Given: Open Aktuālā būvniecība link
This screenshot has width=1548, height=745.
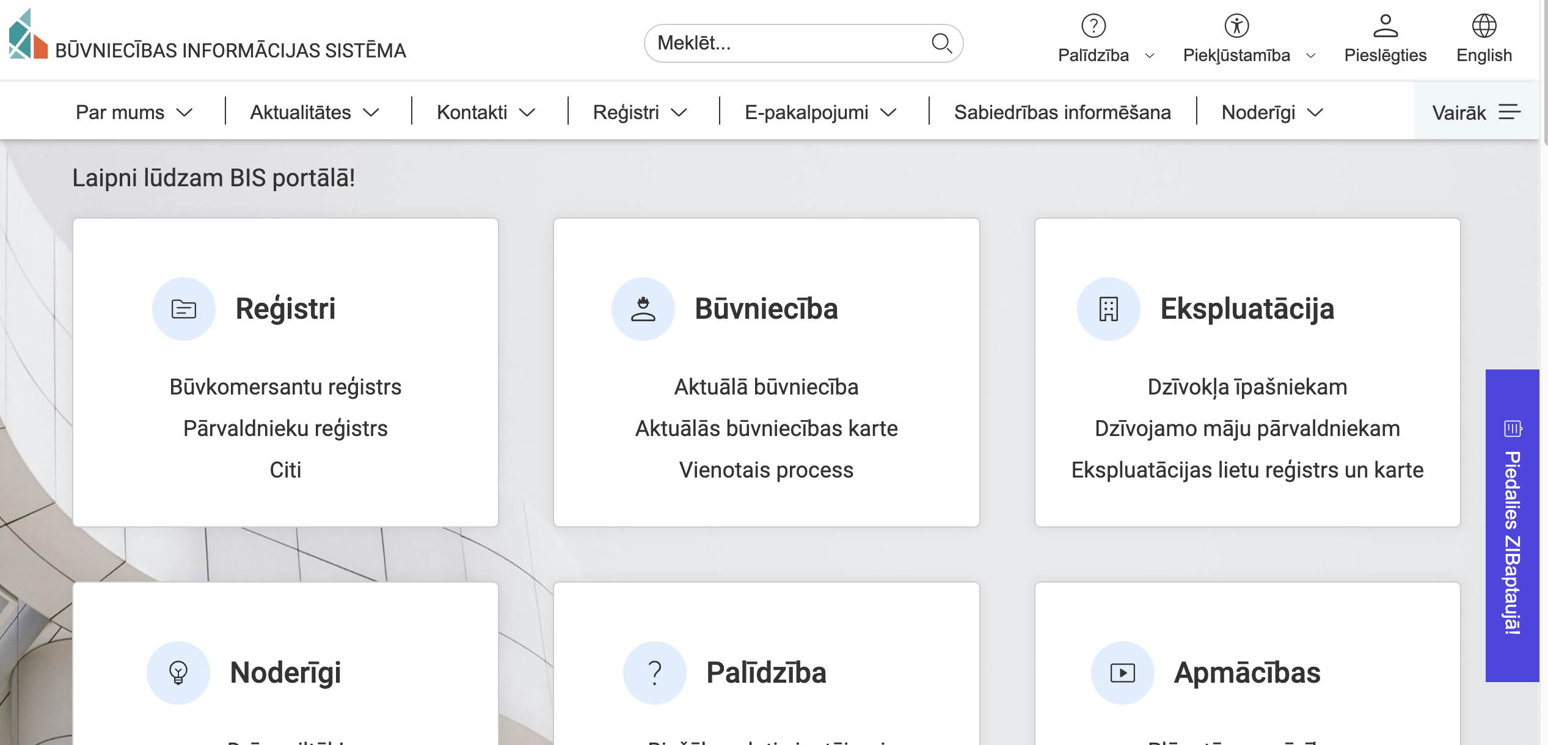Looking at the screenshot, I should click(x=766, y=387).
